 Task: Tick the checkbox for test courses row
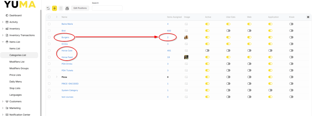click(49, 97)
